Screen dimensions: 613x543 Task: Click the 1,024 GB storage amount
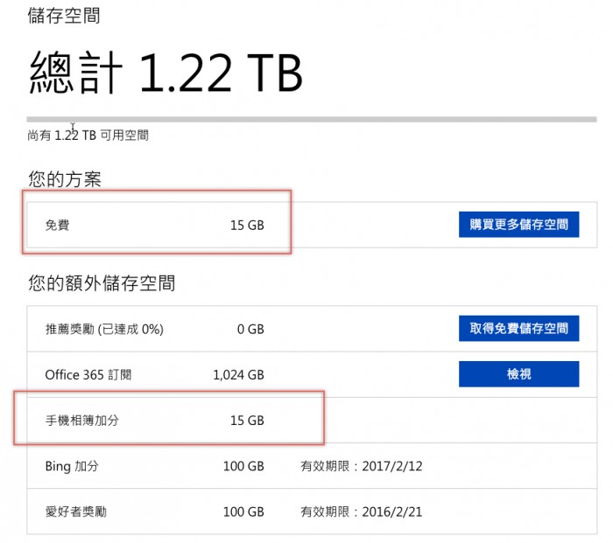click(x=238, y=375)
